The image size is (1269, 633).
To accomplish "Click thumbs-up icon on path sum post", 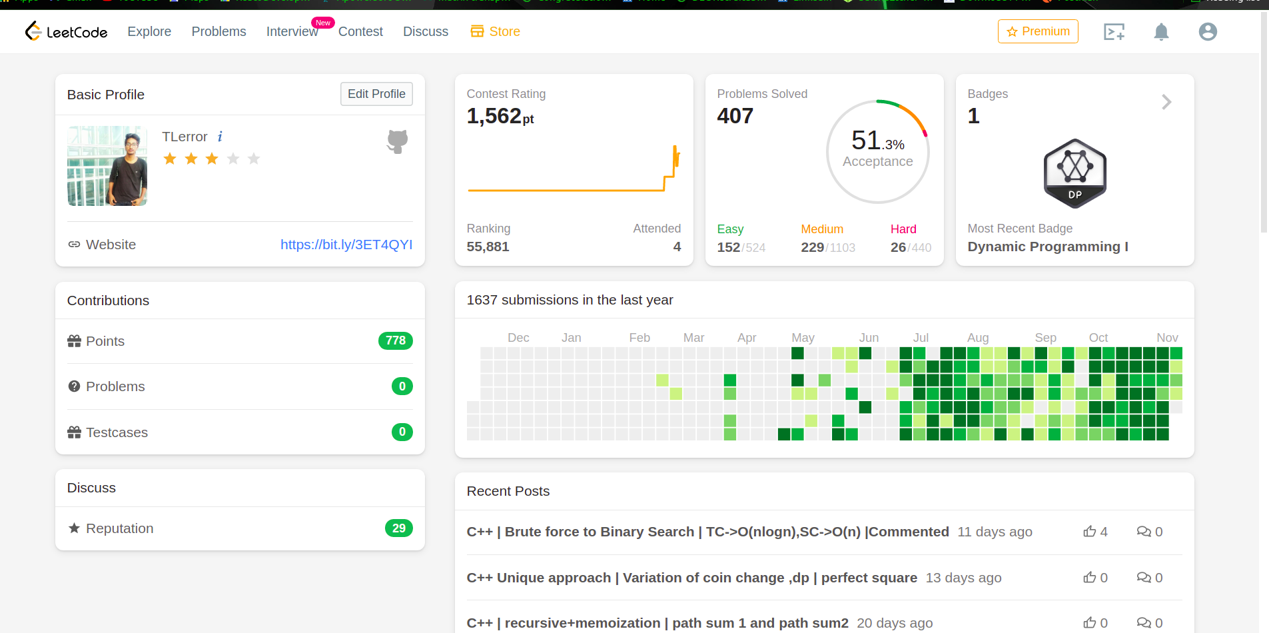I will coord(1090,622).
